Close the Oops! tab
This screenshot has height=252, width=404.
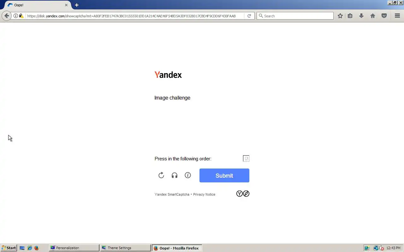pyautogui.click(x=66, y=5)
